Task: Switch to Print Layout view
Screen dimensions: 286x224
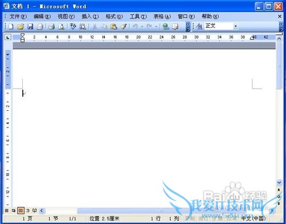Action: point(21,210)
